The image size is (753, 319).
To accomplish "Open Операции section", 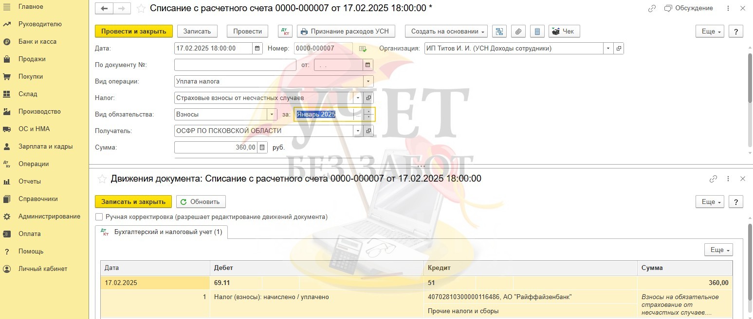I will tap(34, 164).
